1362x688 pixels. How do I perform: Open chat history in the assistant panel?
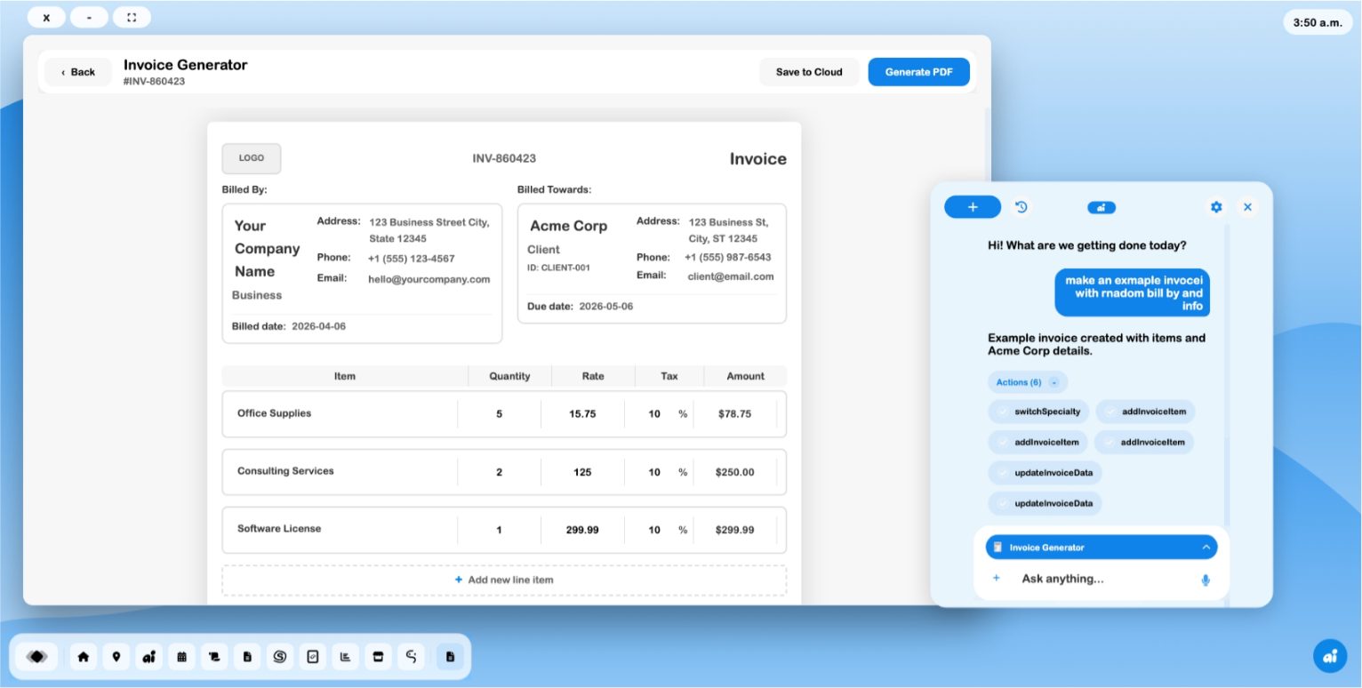coord(1021,207)
